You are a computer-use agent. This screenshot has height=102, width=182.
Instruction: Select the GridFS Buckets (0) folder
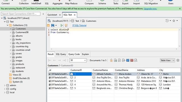[21, 78]
